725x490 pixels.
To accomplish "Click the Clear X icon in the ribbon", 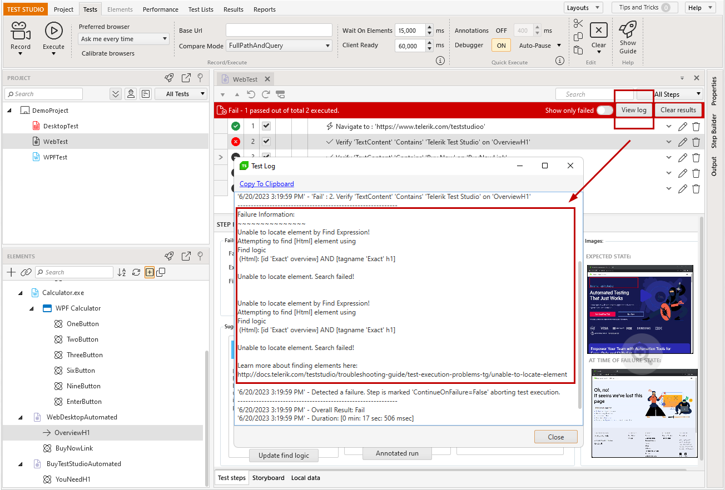I will coord(598,30).
